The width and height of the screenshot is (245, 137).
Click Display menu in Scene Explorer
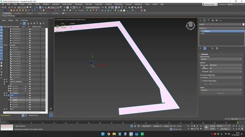[x=11, y=20]
